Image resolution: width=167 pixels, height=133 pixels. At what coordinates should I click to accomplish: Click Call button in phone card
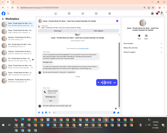50,101
